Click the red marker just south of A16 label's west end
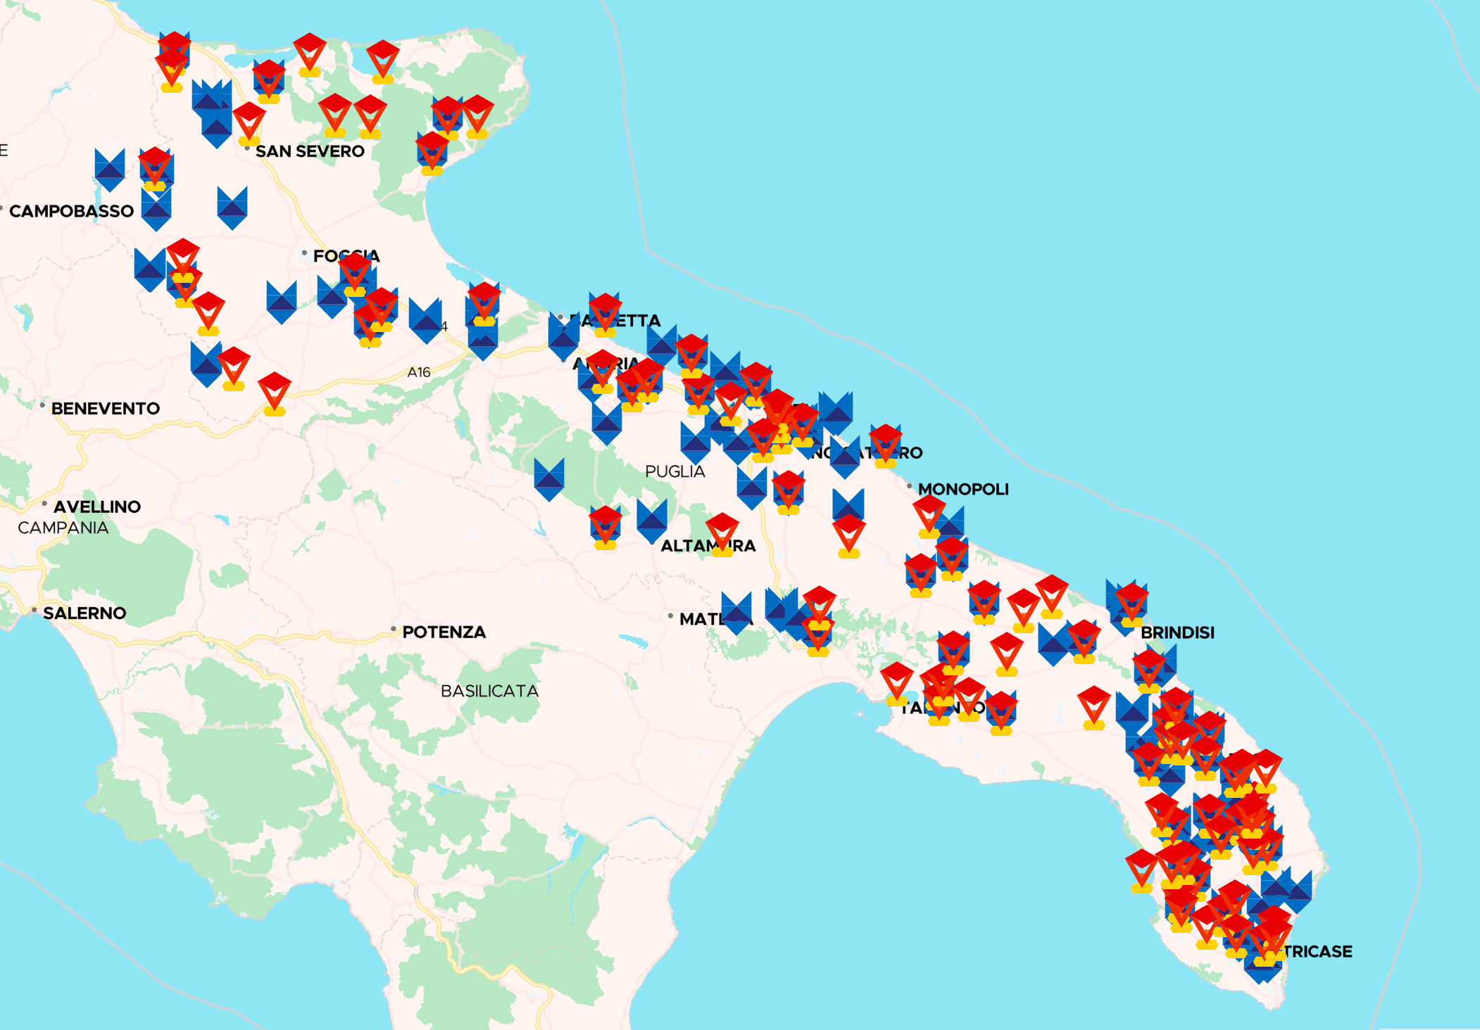 [274, 391]
